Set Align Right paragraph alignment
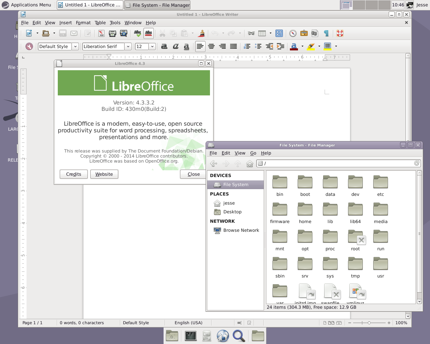 pos(222,46)
